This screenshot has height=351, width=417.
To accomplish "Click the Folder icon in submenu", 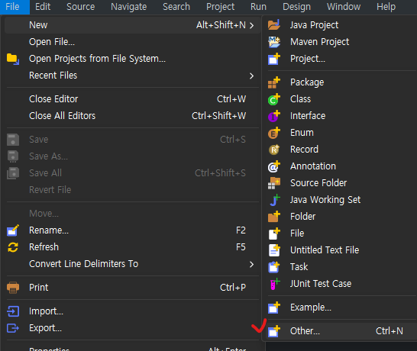I will tap(274, 217).
